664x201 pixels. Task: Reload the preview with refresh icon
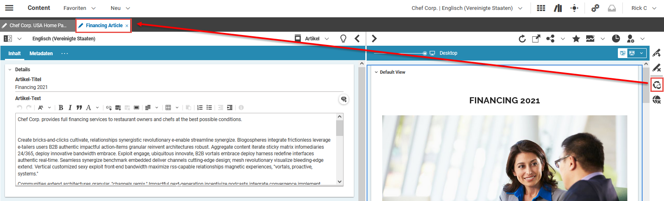(522, 39)
